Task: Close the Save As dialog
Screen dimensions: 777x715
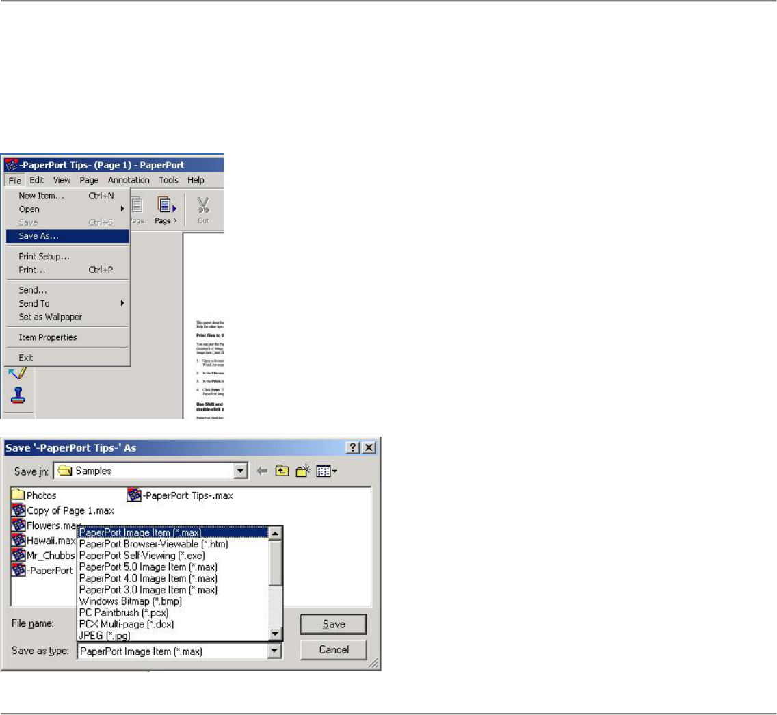Action: 369,447
